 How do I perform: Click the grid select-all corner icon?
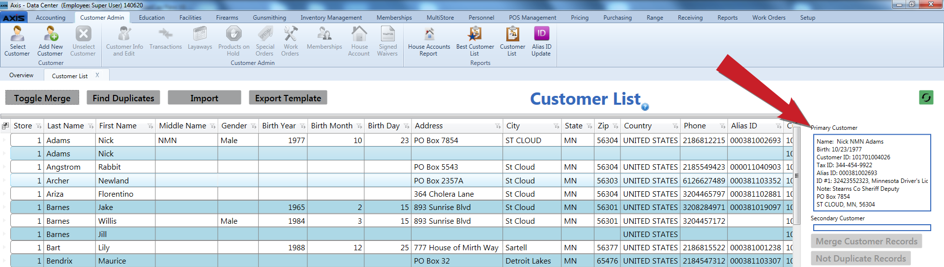pos(5,126)
